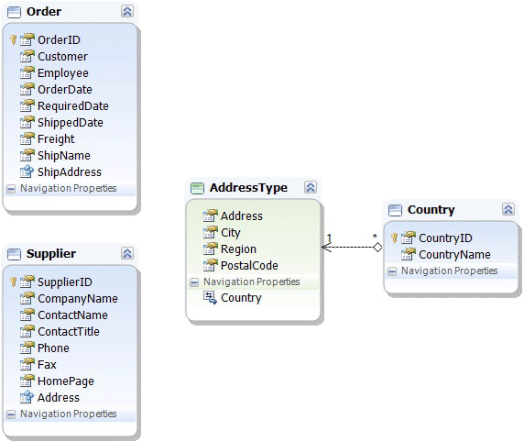Click complex property icon beside Supplier's Address

tap(27, 397)
